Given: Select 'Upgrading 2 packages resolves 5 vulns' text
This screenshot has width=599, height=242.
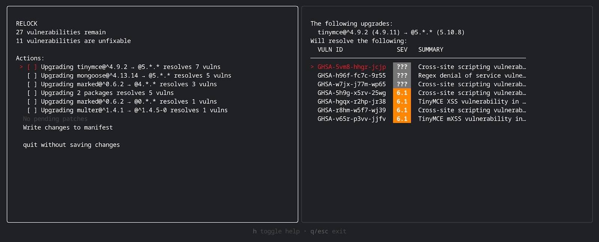Looking at the screenshot, I should click(107, 93).
